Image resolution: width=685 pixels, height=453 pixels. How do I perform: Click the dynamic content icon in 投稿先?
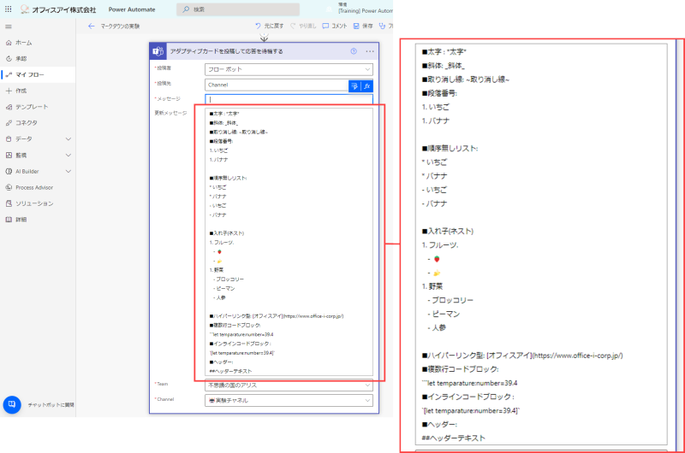[354, 85]
